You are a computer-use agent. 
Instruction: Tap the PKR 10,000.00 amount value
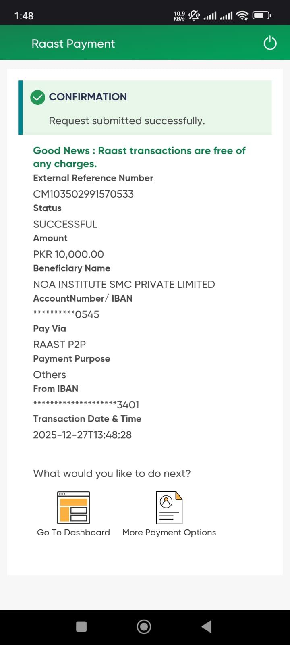tap(68, 254)
